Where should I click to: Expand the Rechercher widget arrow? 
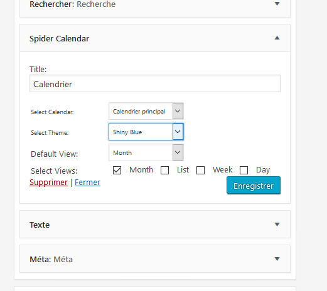pos(277,4)
